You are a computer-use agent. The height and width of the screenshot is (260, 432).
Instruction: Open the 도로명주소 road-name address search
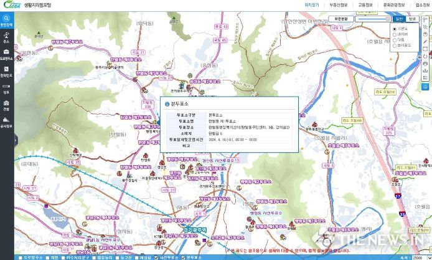click(7, 55)
